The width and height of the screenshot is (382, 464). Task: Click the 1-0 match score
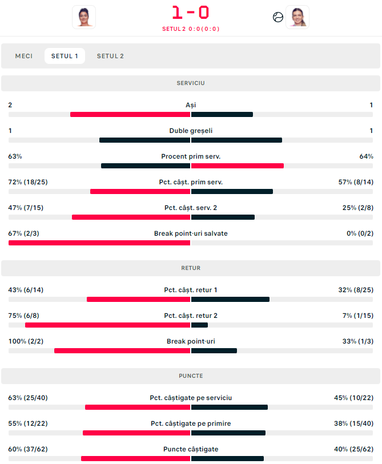(191, 13)
